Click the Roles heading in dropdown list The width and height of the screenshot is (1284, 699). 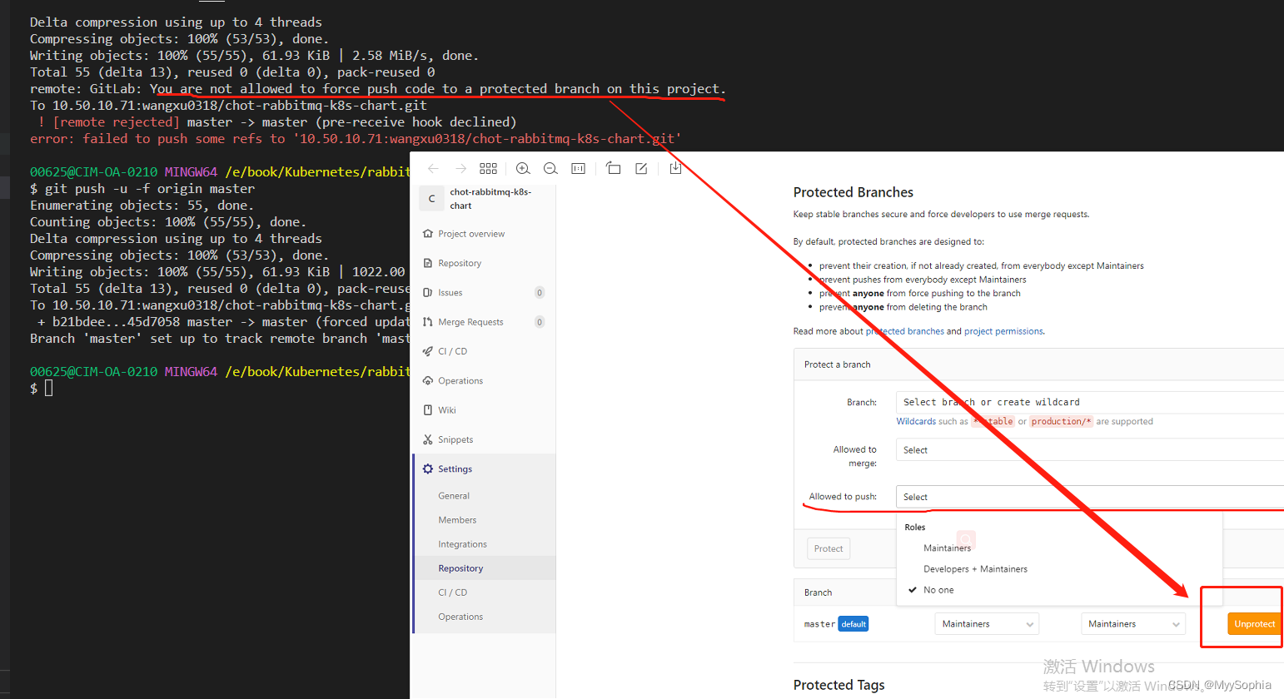point(914,528)
